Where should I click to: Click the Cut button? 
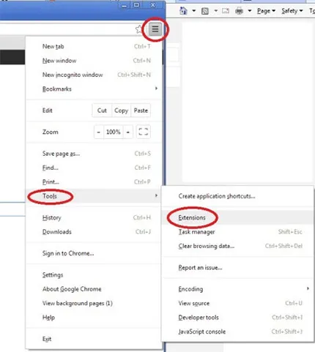pyautogui.click(x=102, y=111)
